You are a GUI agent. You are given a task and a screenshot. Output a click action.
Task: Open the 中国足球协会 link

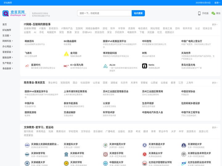coord(188,92)
